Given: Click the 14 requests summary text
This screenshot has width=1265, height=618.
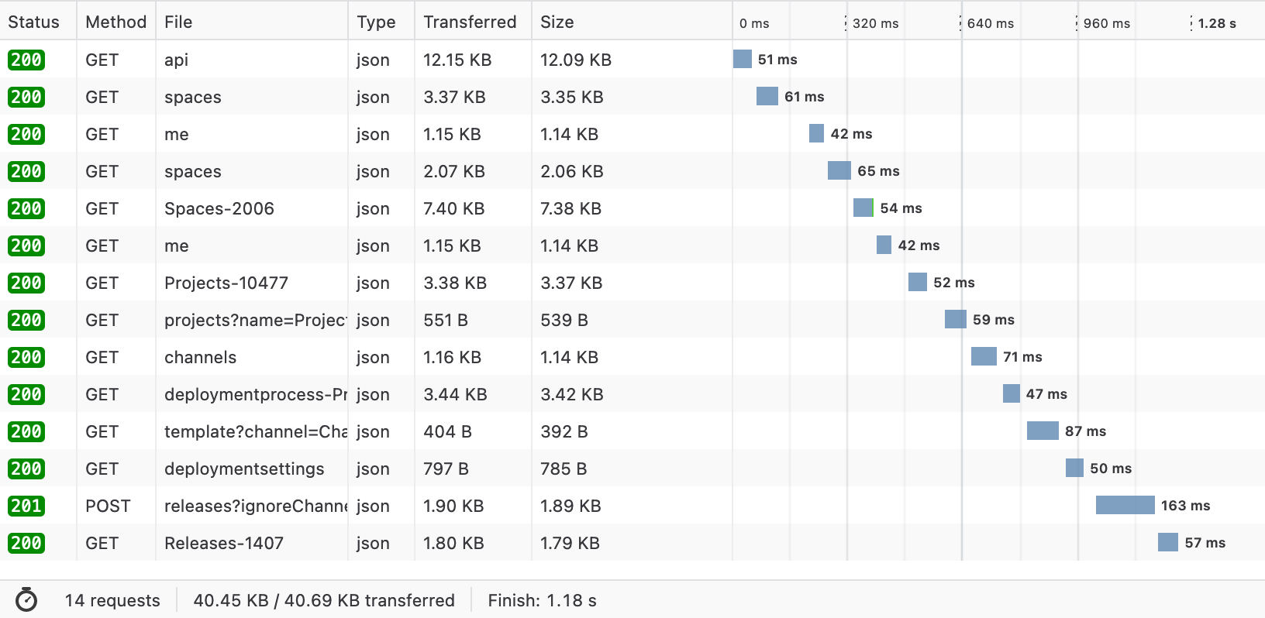Looking at the screenshot, I should (x=112, y=600).
